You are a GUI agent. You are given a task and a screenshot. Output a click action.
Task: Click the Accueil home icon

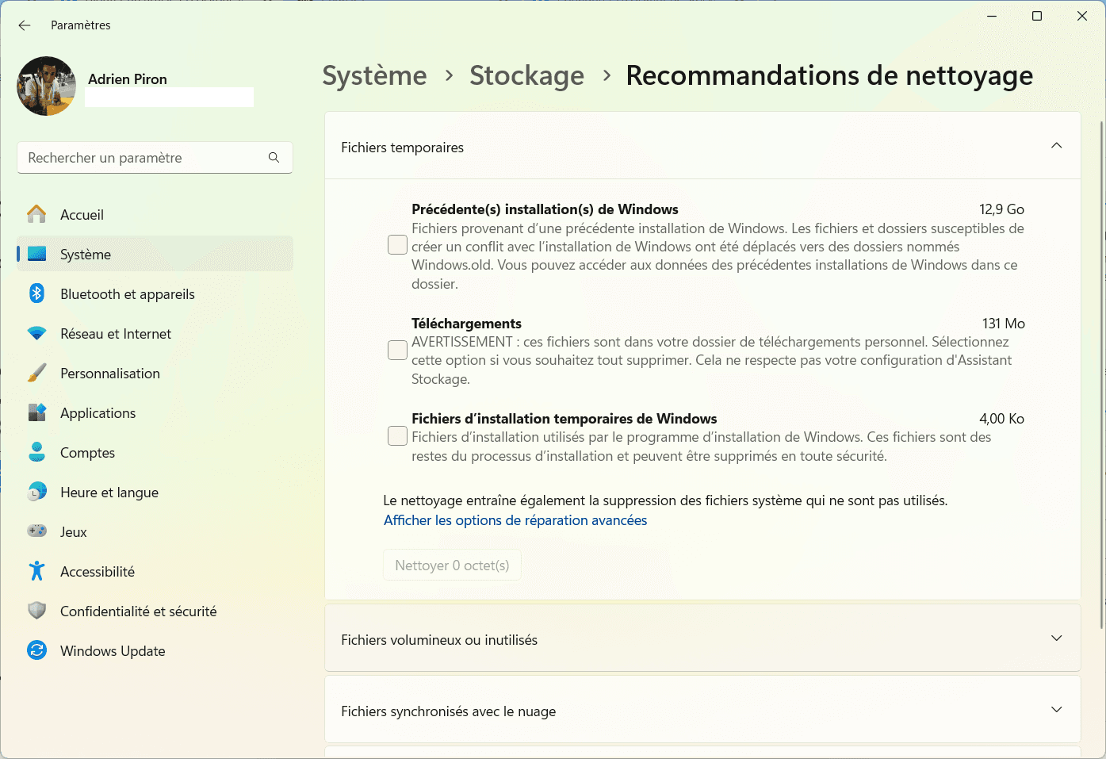point(36,214)
